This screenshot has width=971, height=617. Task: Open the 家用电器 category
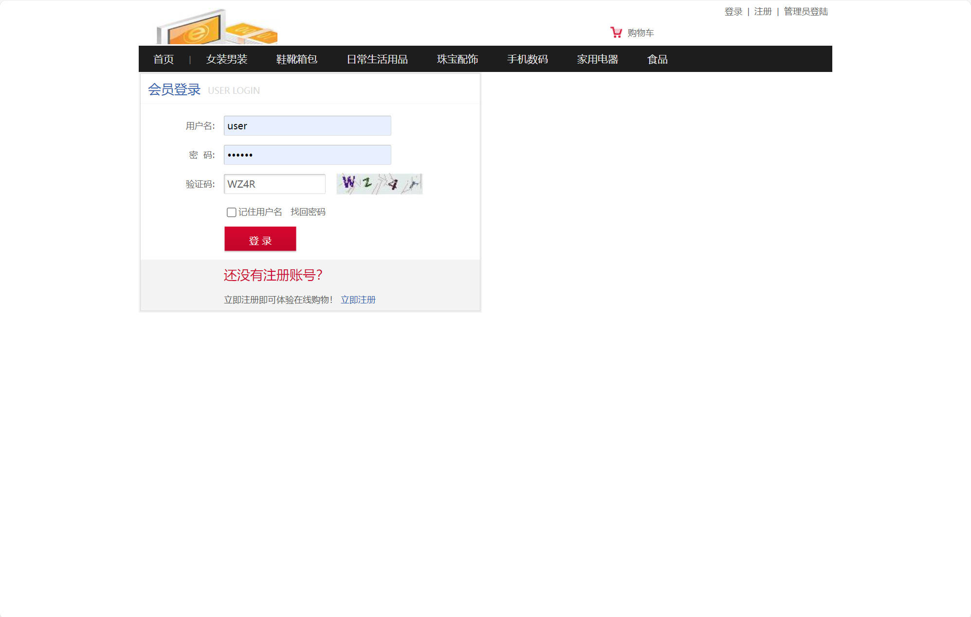(x=597, y=59)
